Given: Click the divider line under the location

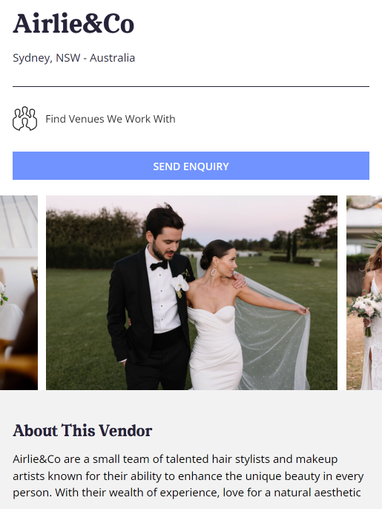Looking at the screenshot, I should pos(191,87).
